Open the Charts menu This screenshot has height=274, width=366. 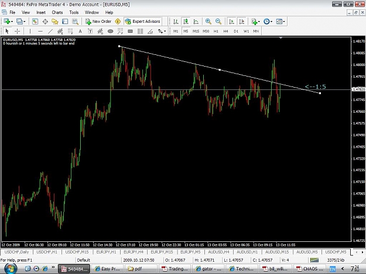click(57, 13)
